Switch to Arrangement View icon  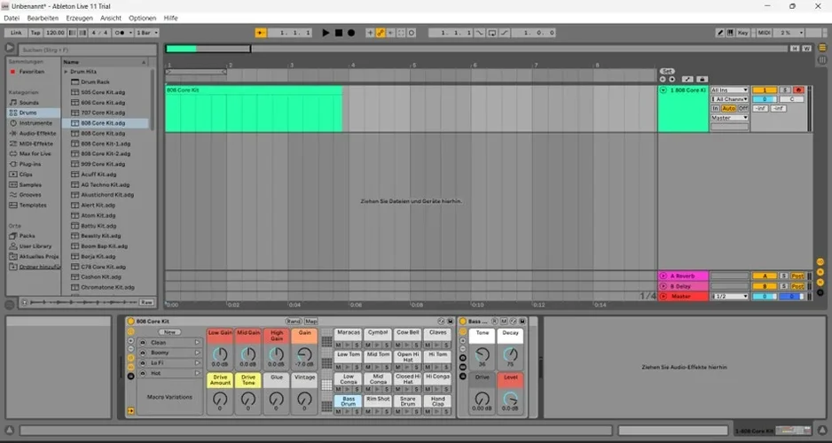tap(822, 48)
